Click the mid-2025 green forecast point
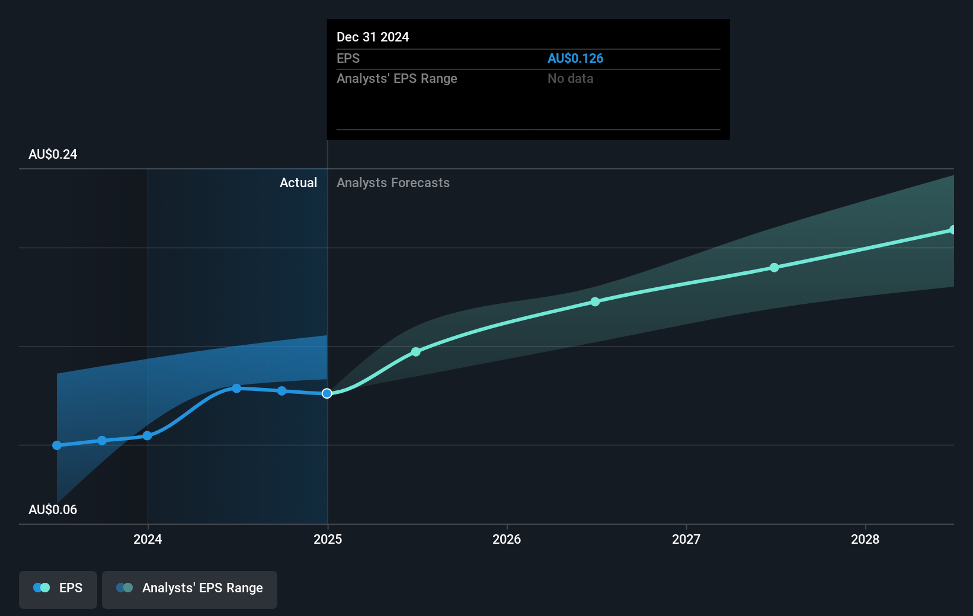Screen dimensions: 973x616 (x=415, y=351)
